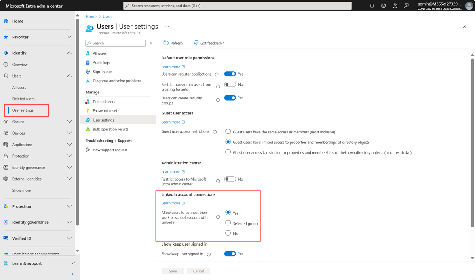Click Learn more under Default user role permissions

tap(173, 67)
